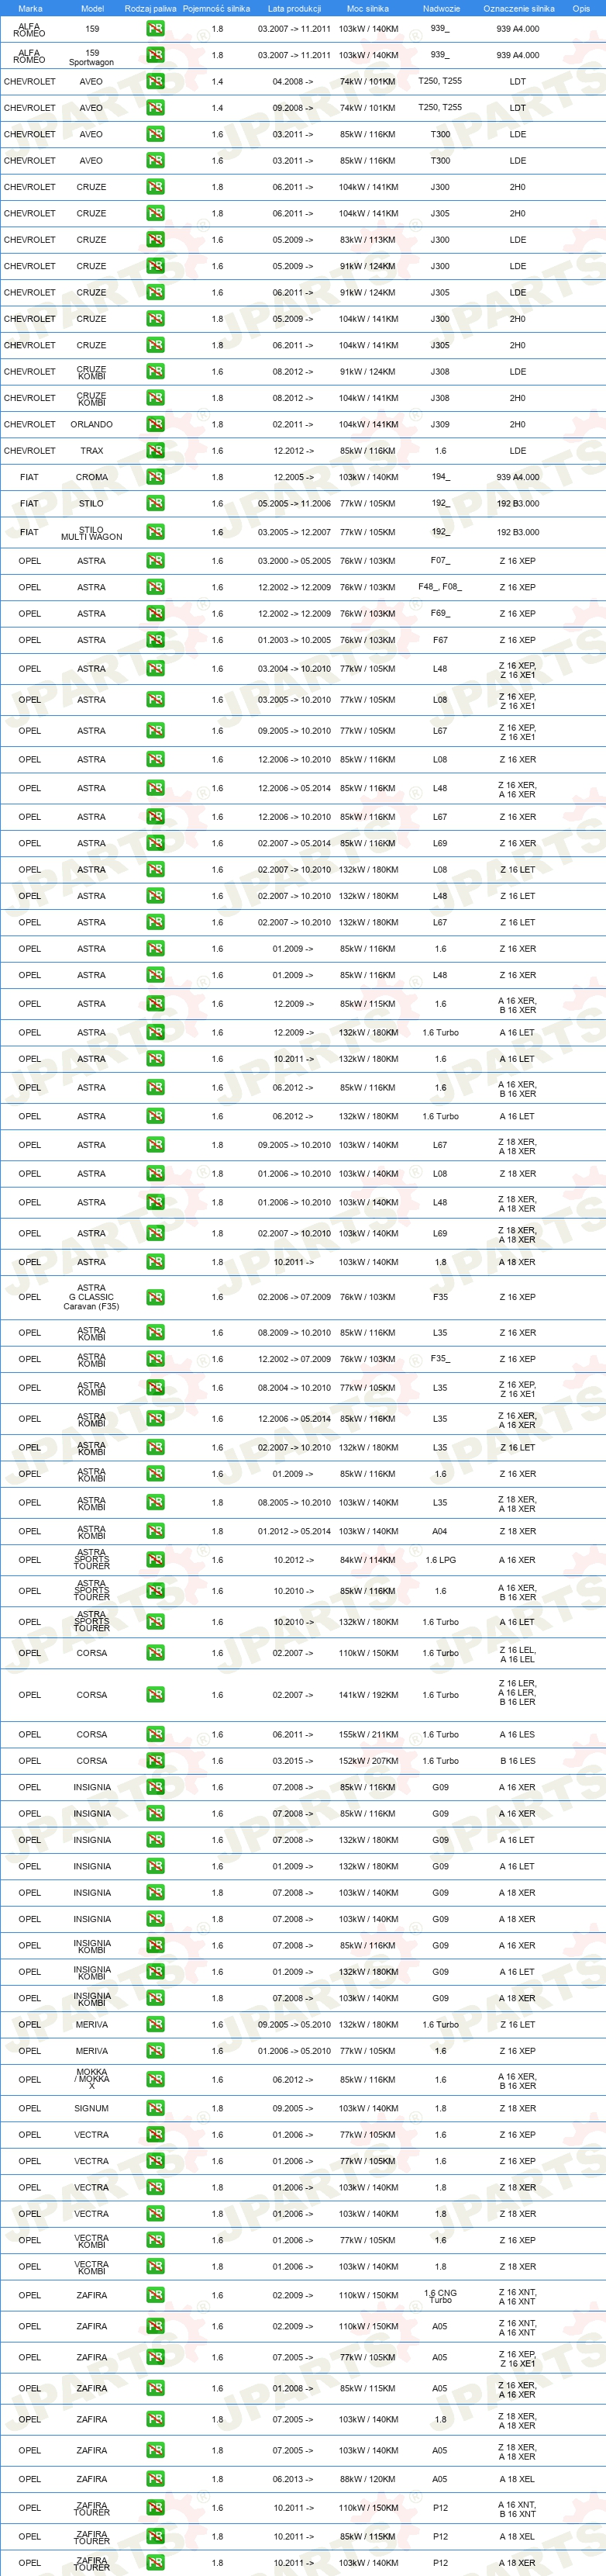Click fuel icon for Zafira 88kW / 120KM
Screen dimensions: 606x2576
pyautogui.click(x=155, y=2479)
